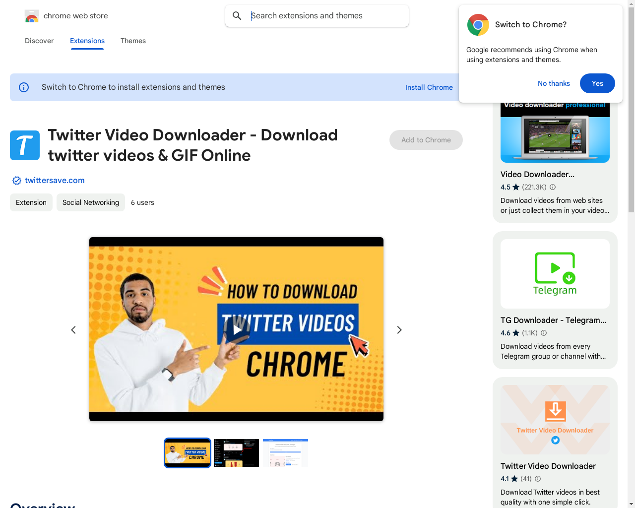
Task: Click rating info icon for TG Downloader
Action: 544,333
